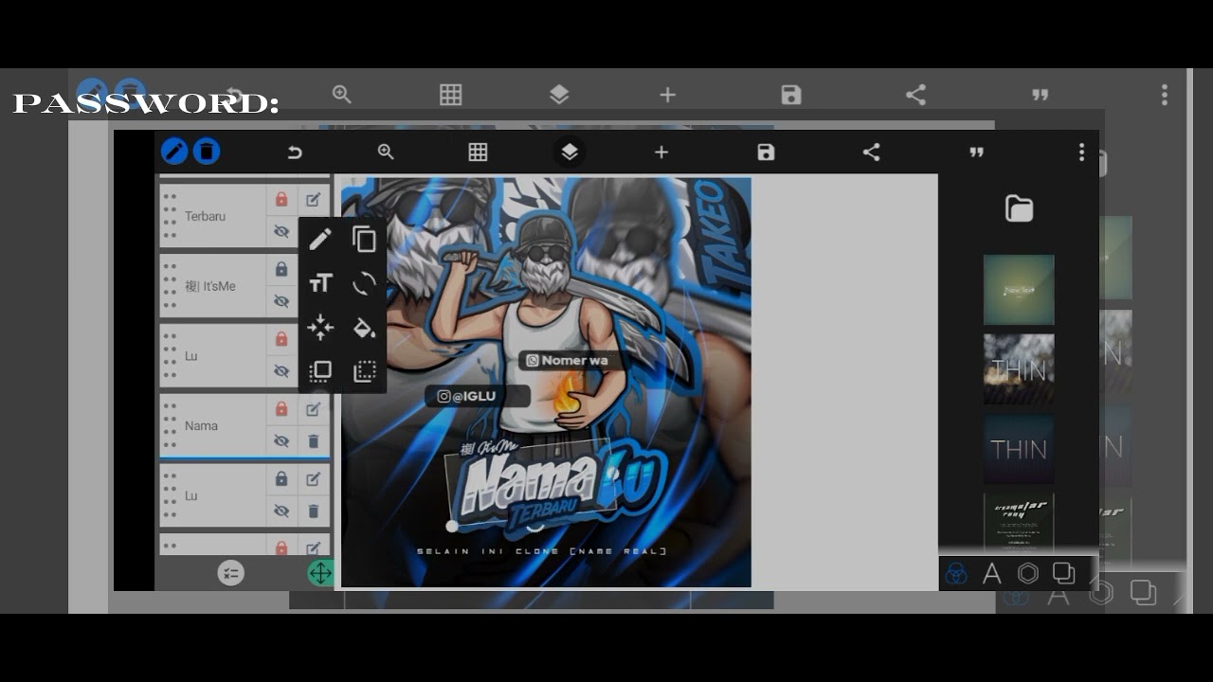
Task: Pick the text size tool in floating popup
Action: tap(320, 283)
